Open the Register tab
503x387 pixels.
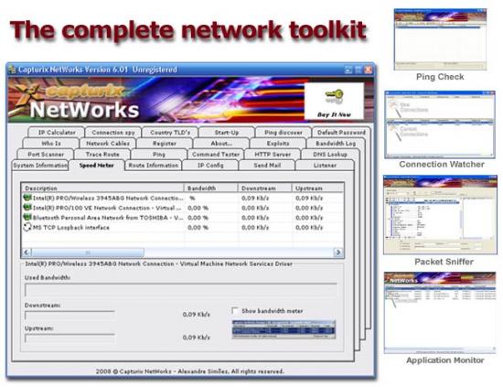pos(165,143)
